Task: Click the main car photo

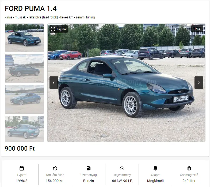Action: click(x=126, y=83)
